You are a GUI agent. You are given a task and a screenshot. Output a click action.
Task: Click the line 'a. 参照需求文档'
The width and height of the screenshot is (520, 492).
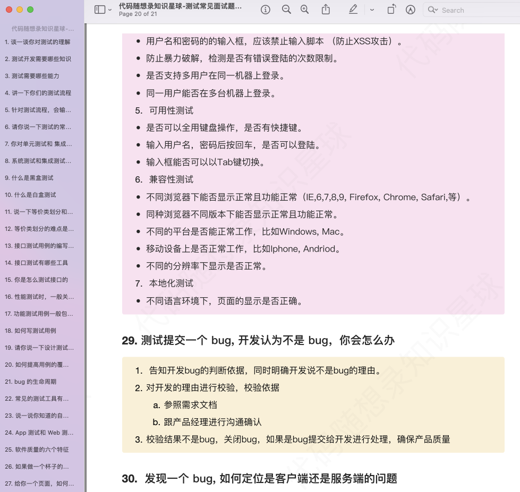tap(185, 405)
